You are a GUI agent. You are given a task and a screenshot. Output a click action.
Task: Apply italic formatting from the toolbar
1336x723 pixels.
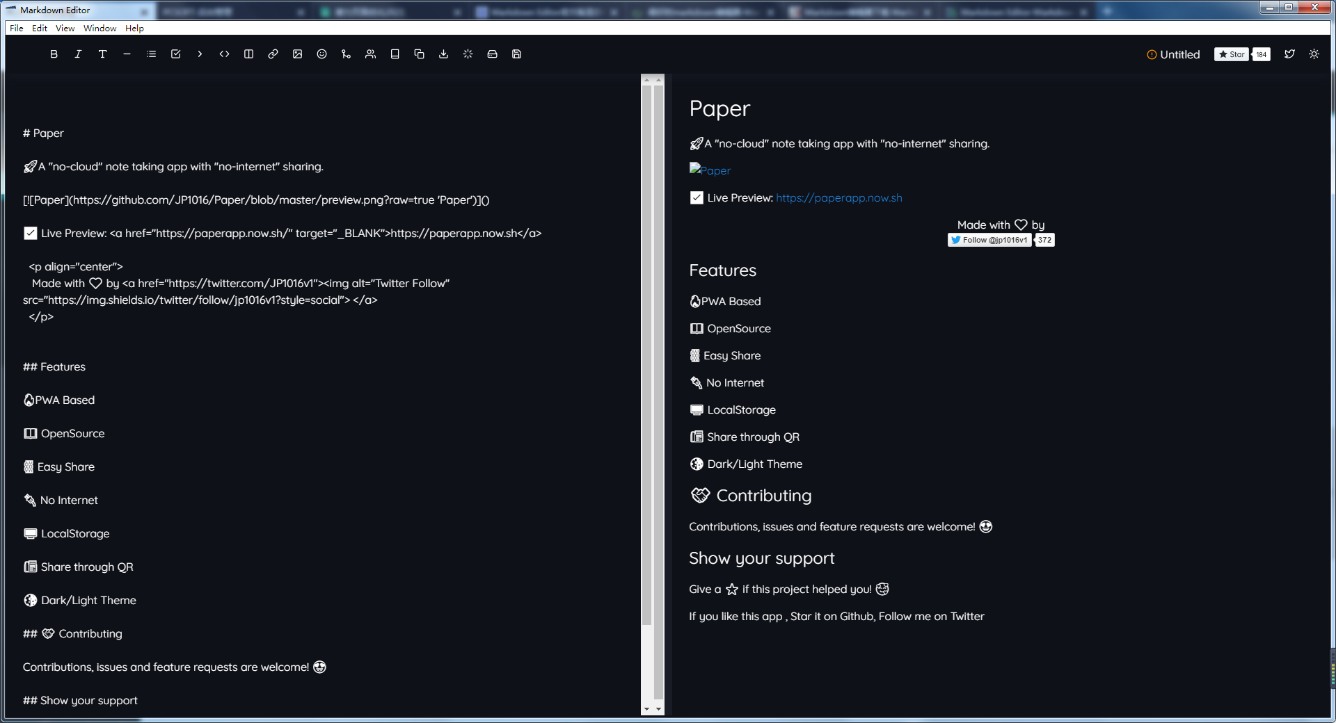coord(78,54)
